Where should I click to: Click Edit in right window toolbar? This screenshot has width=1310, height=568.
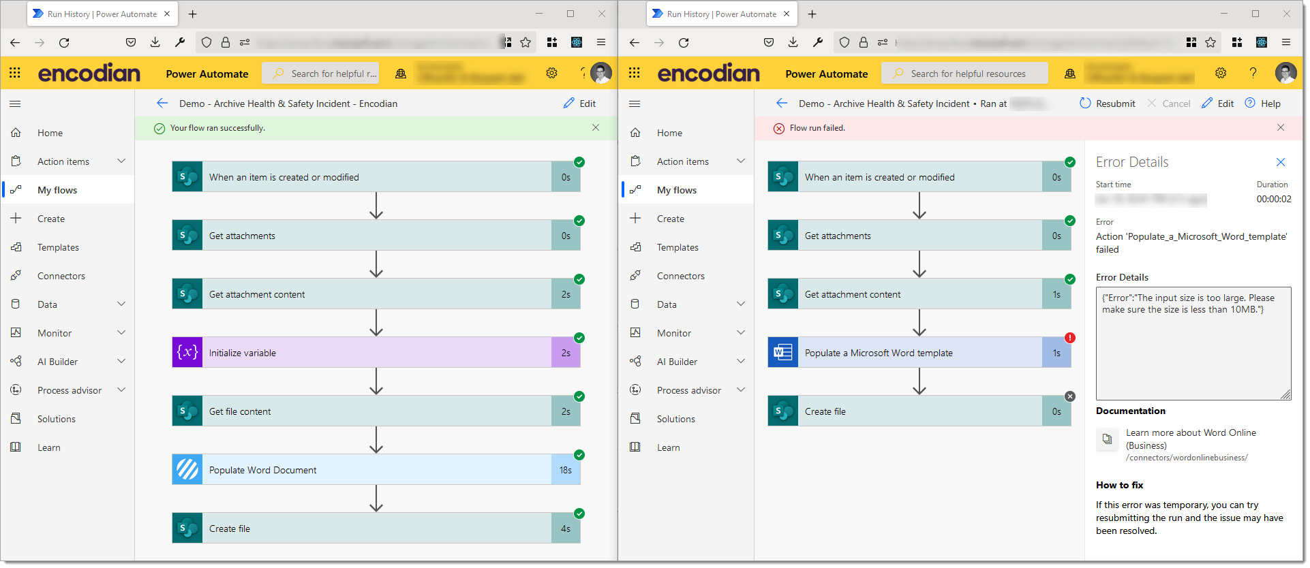click(1218, 104)
